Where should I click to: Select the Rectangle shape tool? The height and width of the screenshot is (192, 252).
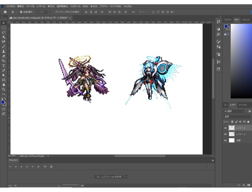click(4, 80)
